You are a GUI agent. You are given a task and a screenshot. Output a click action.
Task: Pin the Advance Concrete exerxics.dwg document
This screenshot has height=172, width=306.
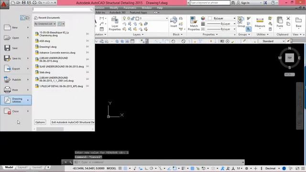[x=87, y=53]
